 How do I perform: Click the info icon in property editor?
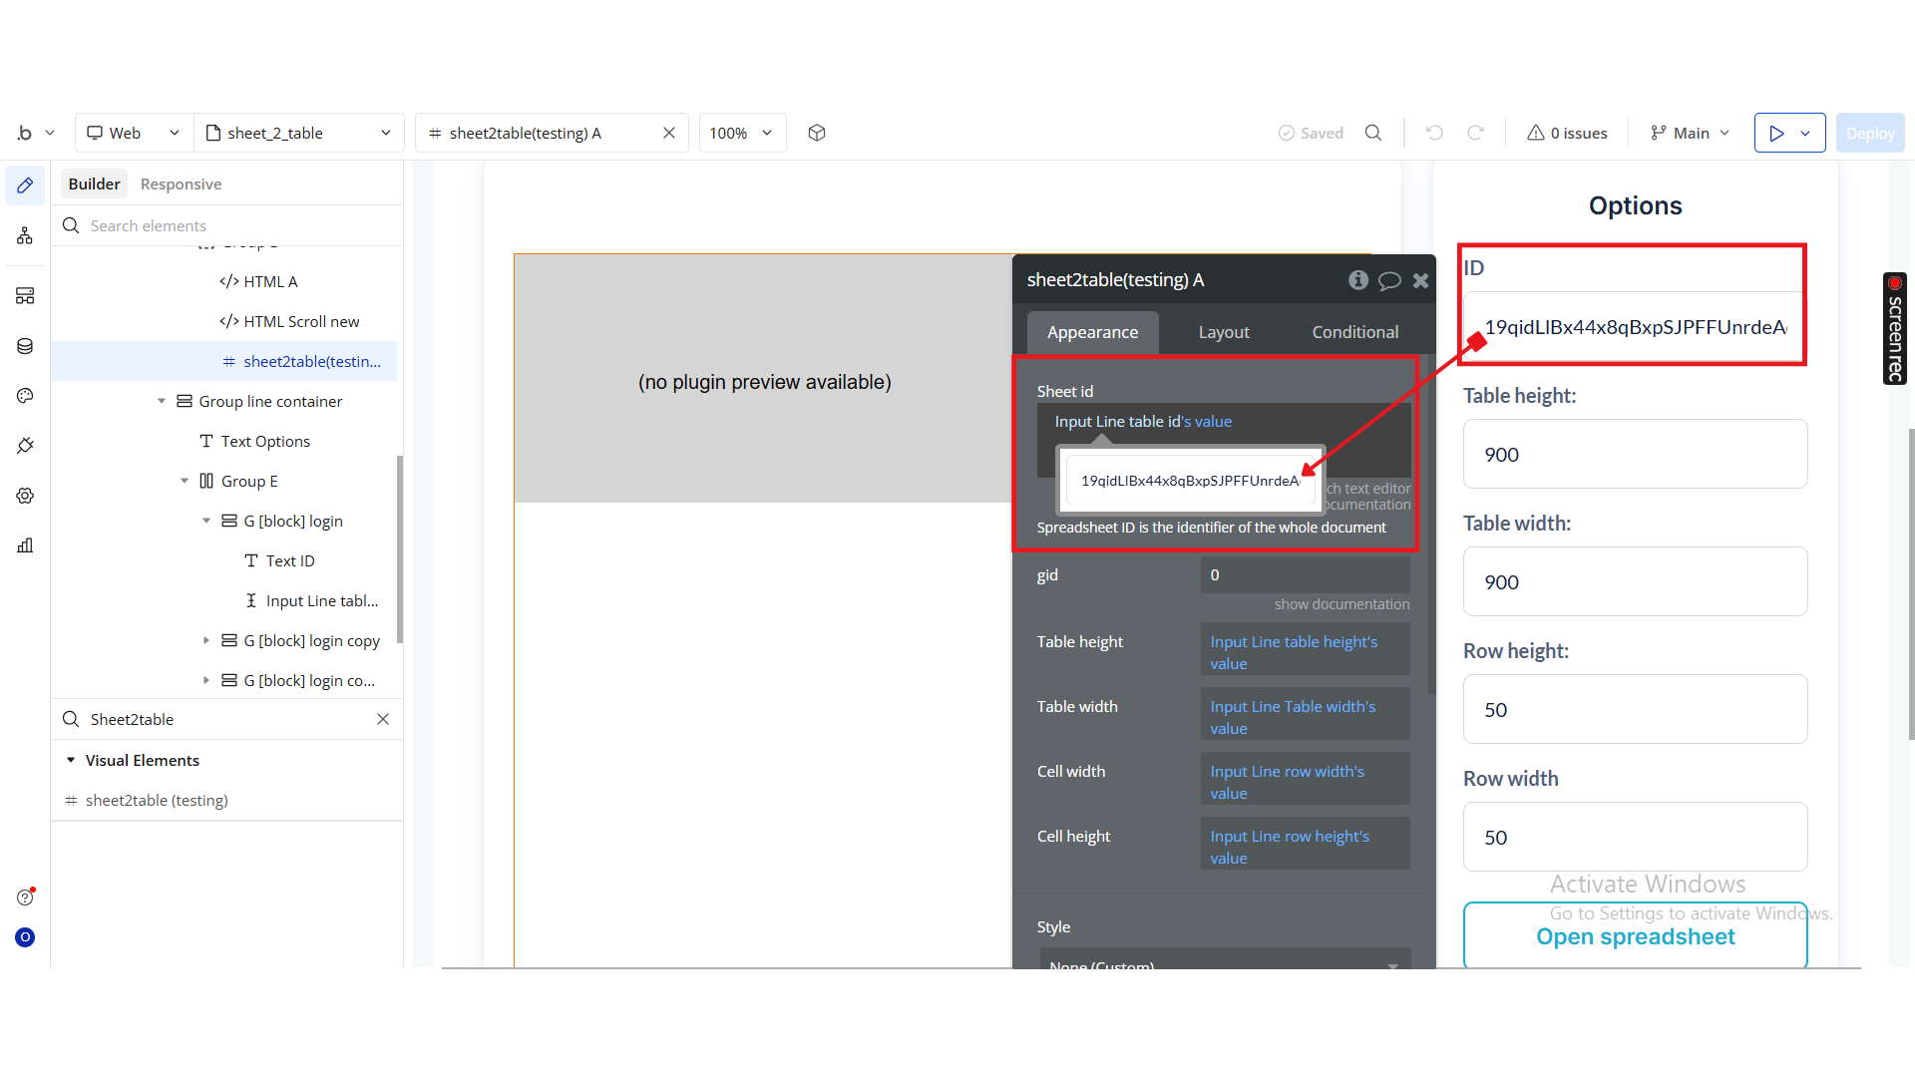[x=1357, y=280]
